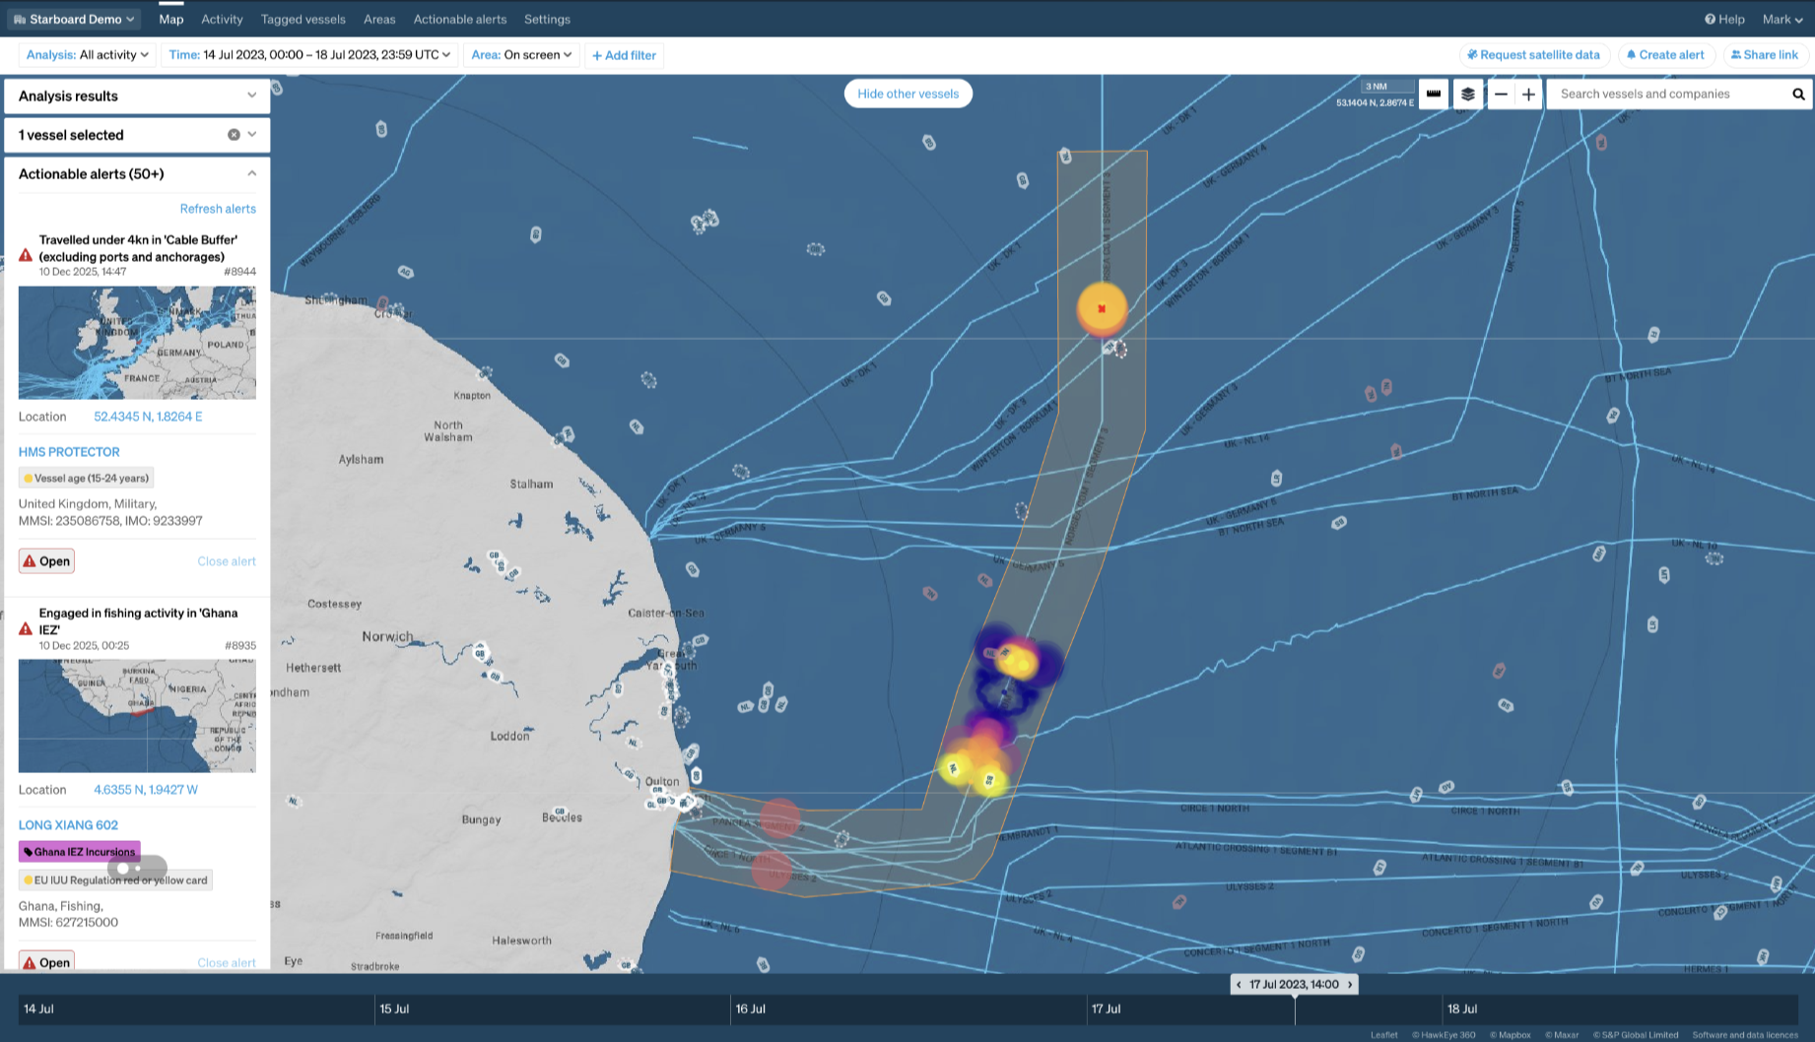Step timeline back with left arrow
Screen dimensions: 1815x1042
1239,984
